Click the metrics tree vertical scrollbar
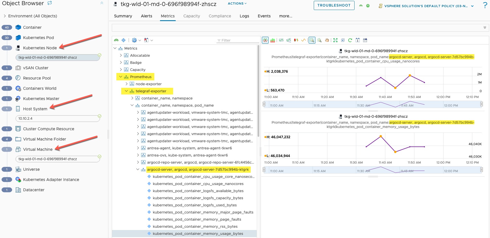The width and height of the screenshot is (490, 238). point(258,91)
